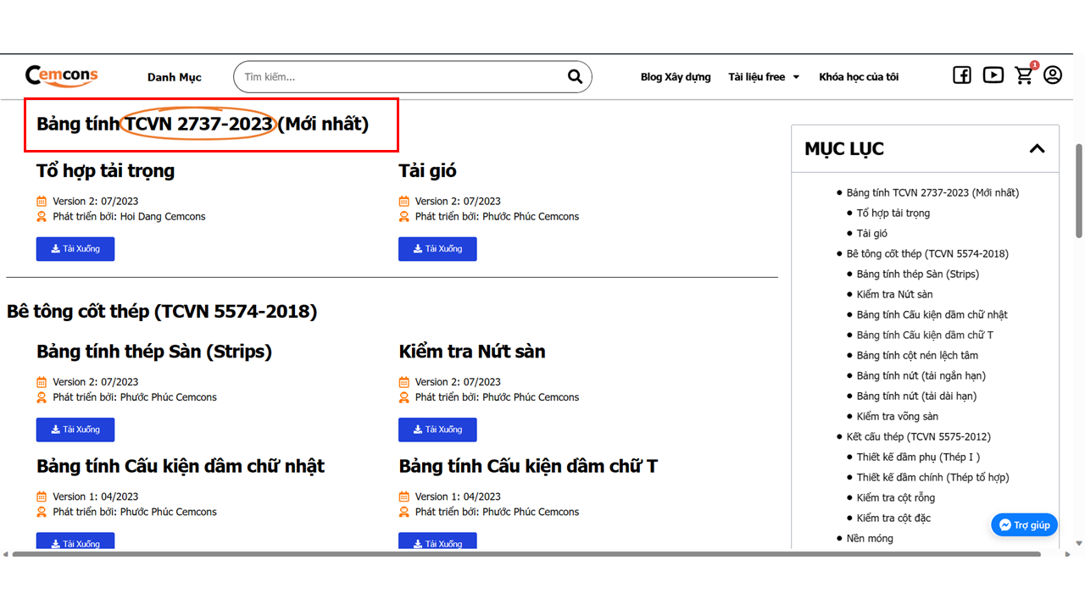
Task: Download the Kiểm tra Nứt sàn file
Action: [x=437, y=430]
